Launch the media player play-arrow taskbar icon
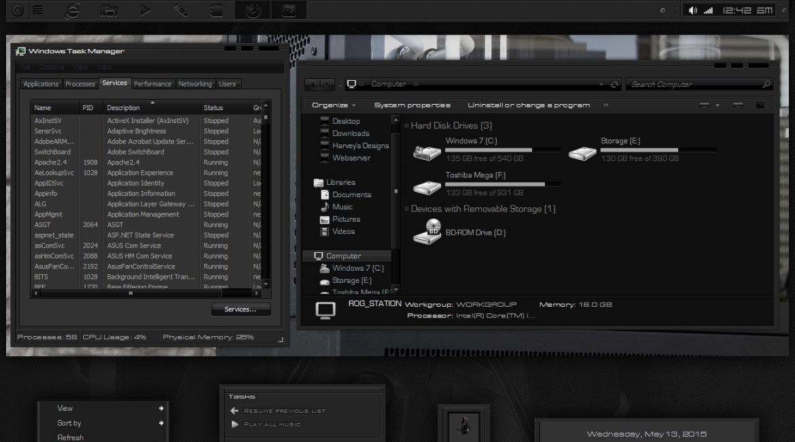The width and height of the screenshot is (795, 442). click(x=145, y=11)
